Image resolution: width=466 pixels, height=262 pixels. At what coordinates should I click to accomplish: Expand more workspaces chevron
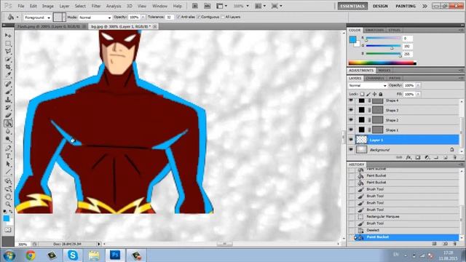(425, 6)
